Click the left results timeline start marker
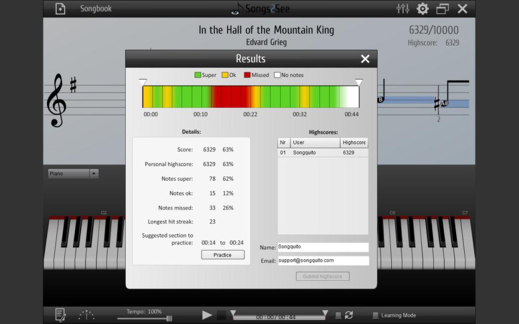 point(143,83)
